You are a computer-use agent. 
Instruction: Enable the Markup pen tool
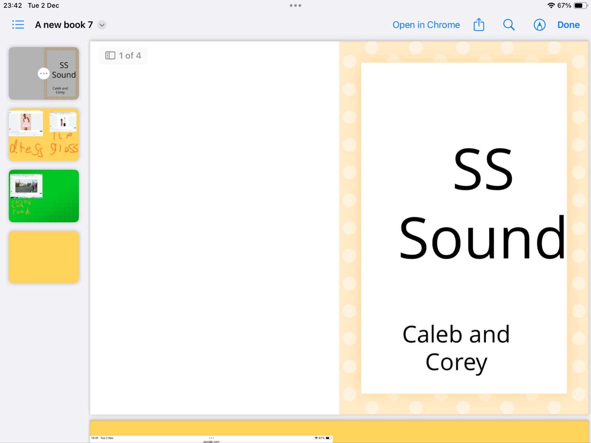point(539,25)
